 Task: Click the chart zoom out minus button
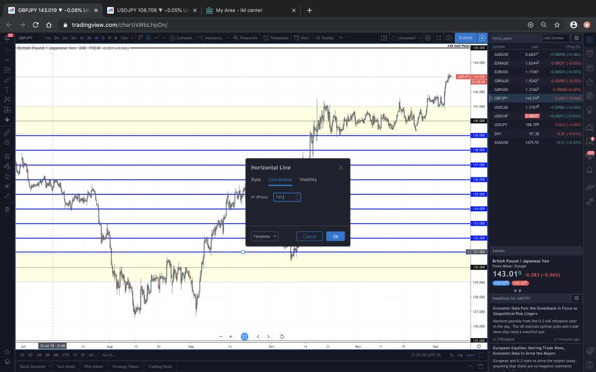[220, 337]
